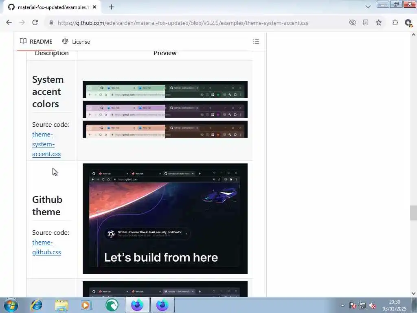This screenshot has width=417, height=313.
Task: Open the theme-github.css source link
Action: pyautogui.click(x=46, y=247)
